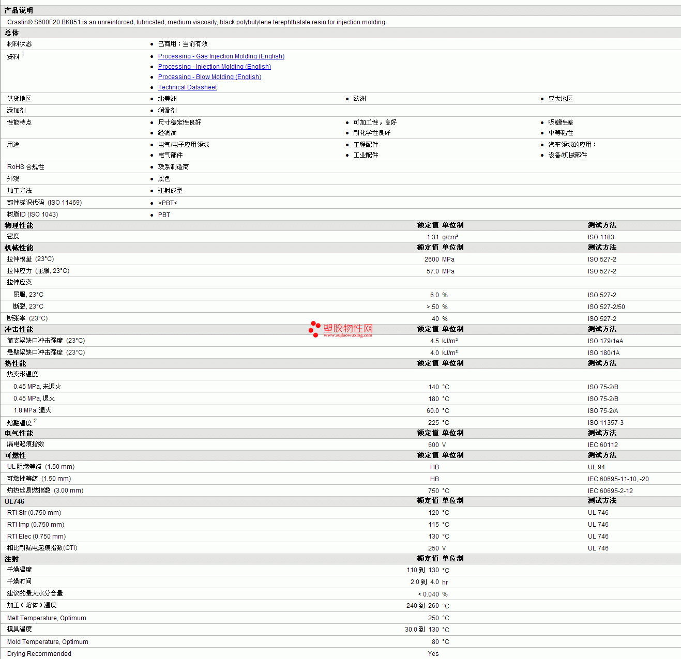Select the 干燥温度 row label
Viewport: 681px width, 659px height.
coord(19,570)
